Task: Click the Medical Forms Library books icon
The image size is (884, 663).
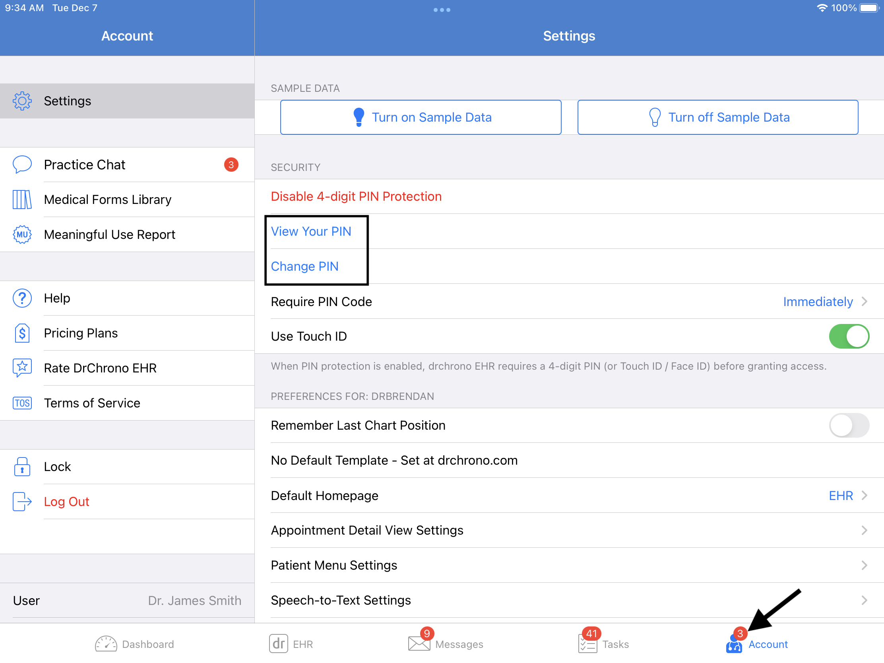Action: (22, 200)
